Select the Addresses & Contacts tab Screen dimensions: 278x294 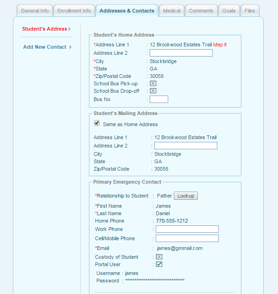pos(126,11)
